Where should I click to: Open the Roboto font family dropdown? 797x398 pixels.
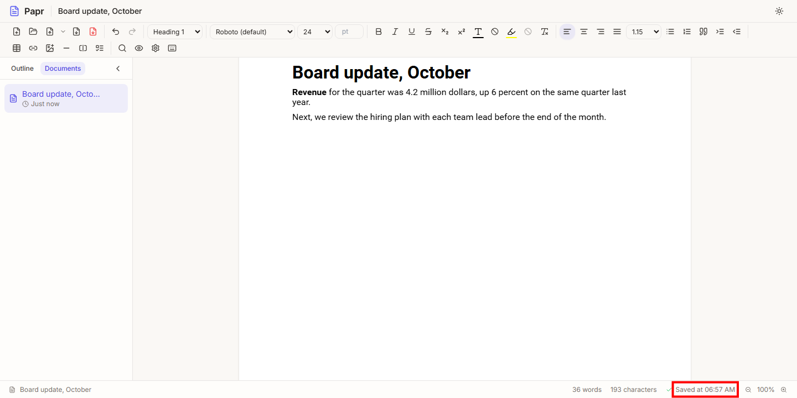pyautogui.click(x=252, y=32)
